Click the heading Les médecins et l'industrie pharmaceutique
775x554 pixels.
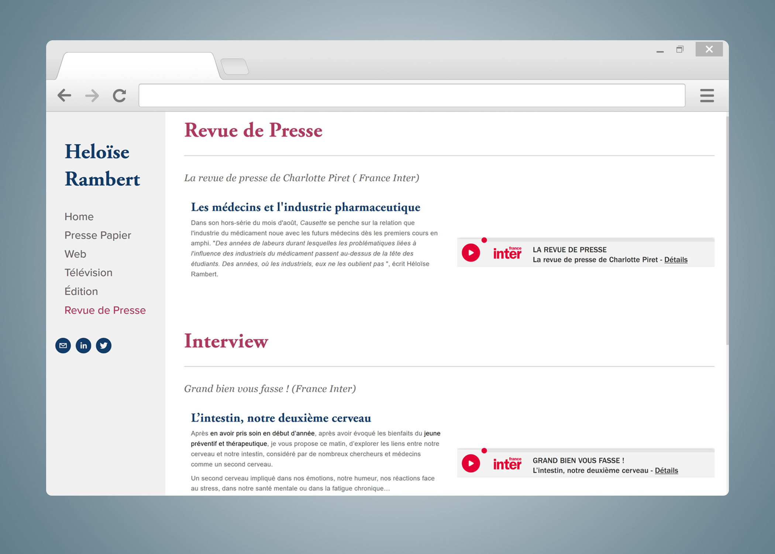[x=306, y=207]
